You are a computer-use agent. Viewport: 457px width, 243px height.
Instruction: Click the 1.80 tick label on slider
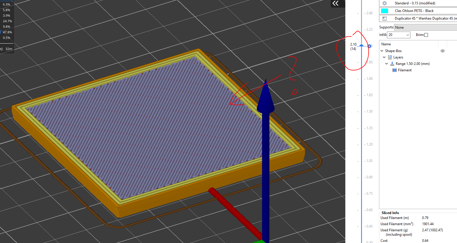(369, 79)
